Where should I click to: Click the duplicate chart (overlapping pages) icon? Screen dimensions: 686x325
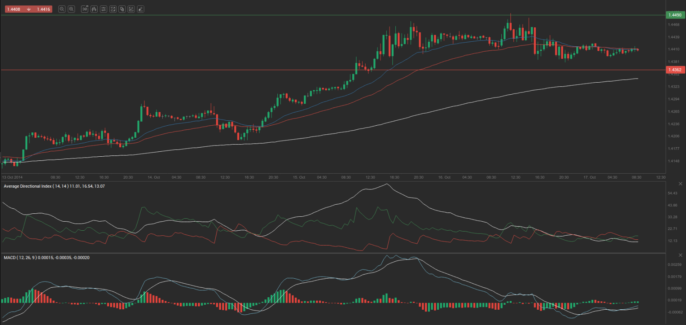[122, 9]
